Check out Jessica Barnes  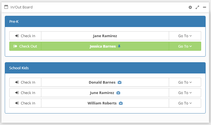point(25,46)
